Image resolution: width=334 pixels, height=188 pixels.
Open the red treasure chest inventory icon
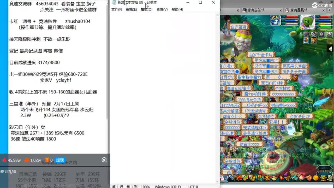(239, 178)
